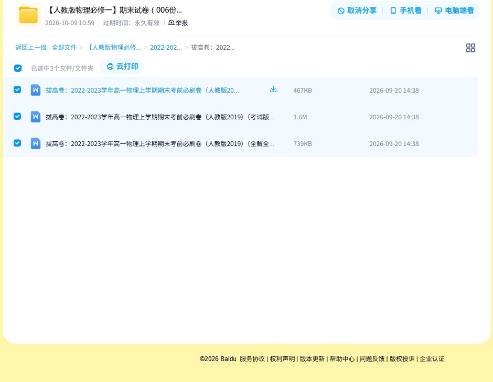Click the 467KB file size cell

click(x=303, y=91)
